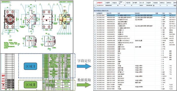Click the blue 字段定位 arrow
The image size is (177, 91).
click(x=84, y=66)
